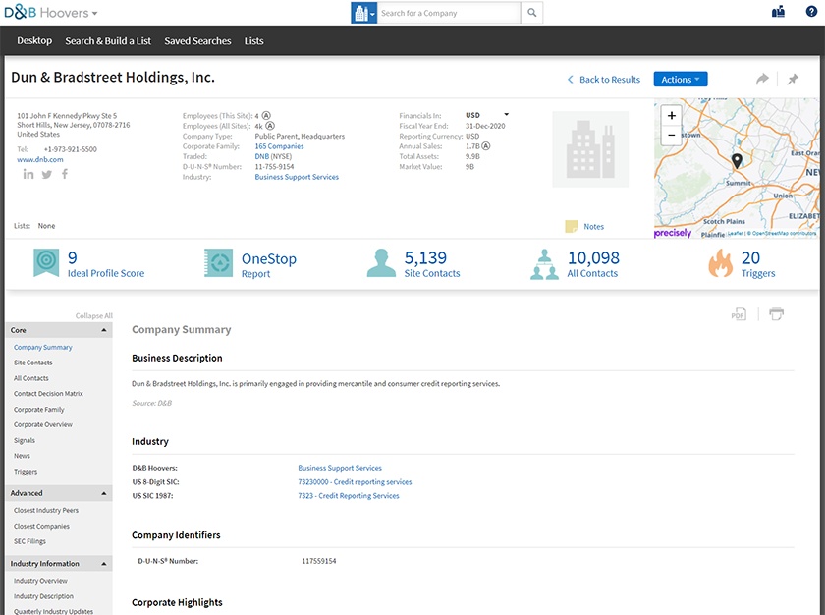The height and width of the screenshot is (615, 825).
Task: Open Closest Companies in sidebar
Action: 41,527
